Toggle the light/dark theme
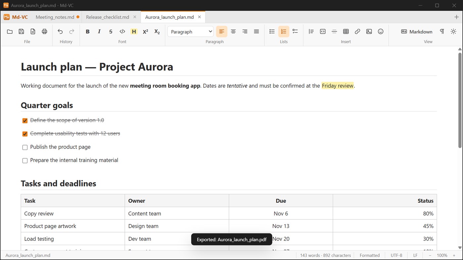 pos(453,31)
